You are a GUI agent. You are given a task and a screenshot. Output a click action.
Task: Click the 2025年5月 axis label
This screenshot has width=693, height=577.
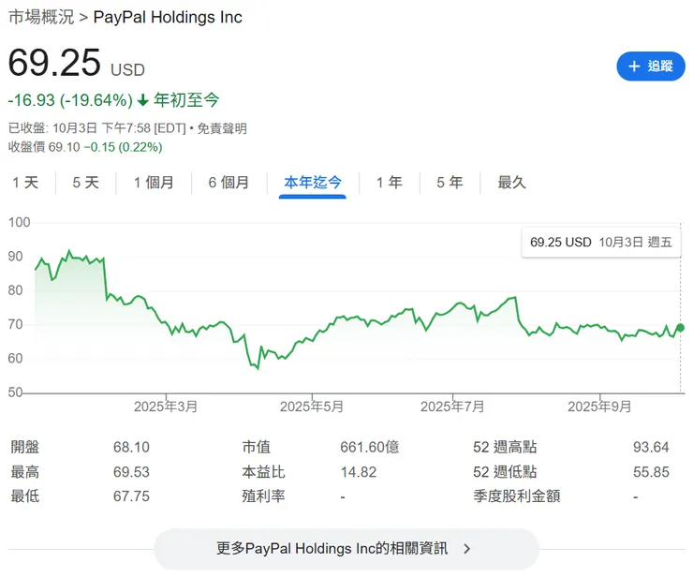[312, 407]
